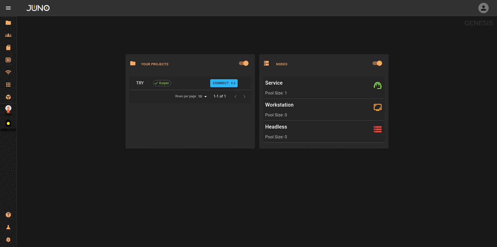Launch Headlamp from the sidebar
The width and height of the screenshot is (497, 247).
click(x=8, y=124)
